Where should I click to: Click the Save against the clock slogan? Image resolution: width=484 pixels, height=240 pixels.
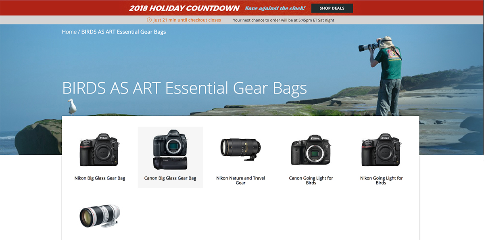click(x=275, y=8)
